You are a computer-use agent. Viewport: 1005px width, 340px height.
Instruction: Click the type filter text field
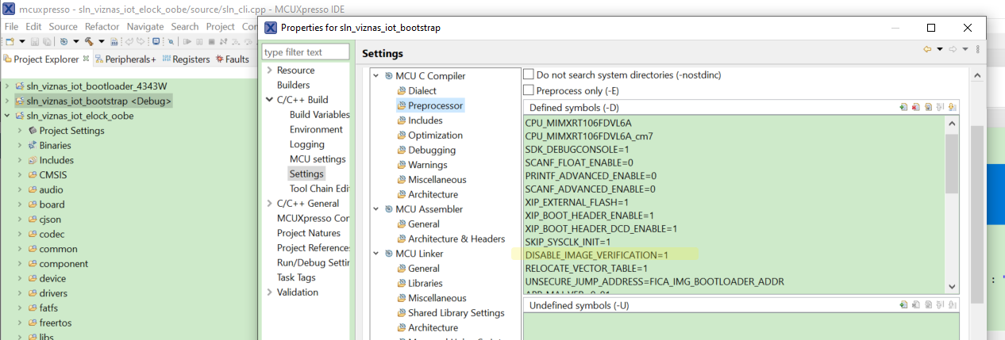pyautogui.click(x=306, y=52)
